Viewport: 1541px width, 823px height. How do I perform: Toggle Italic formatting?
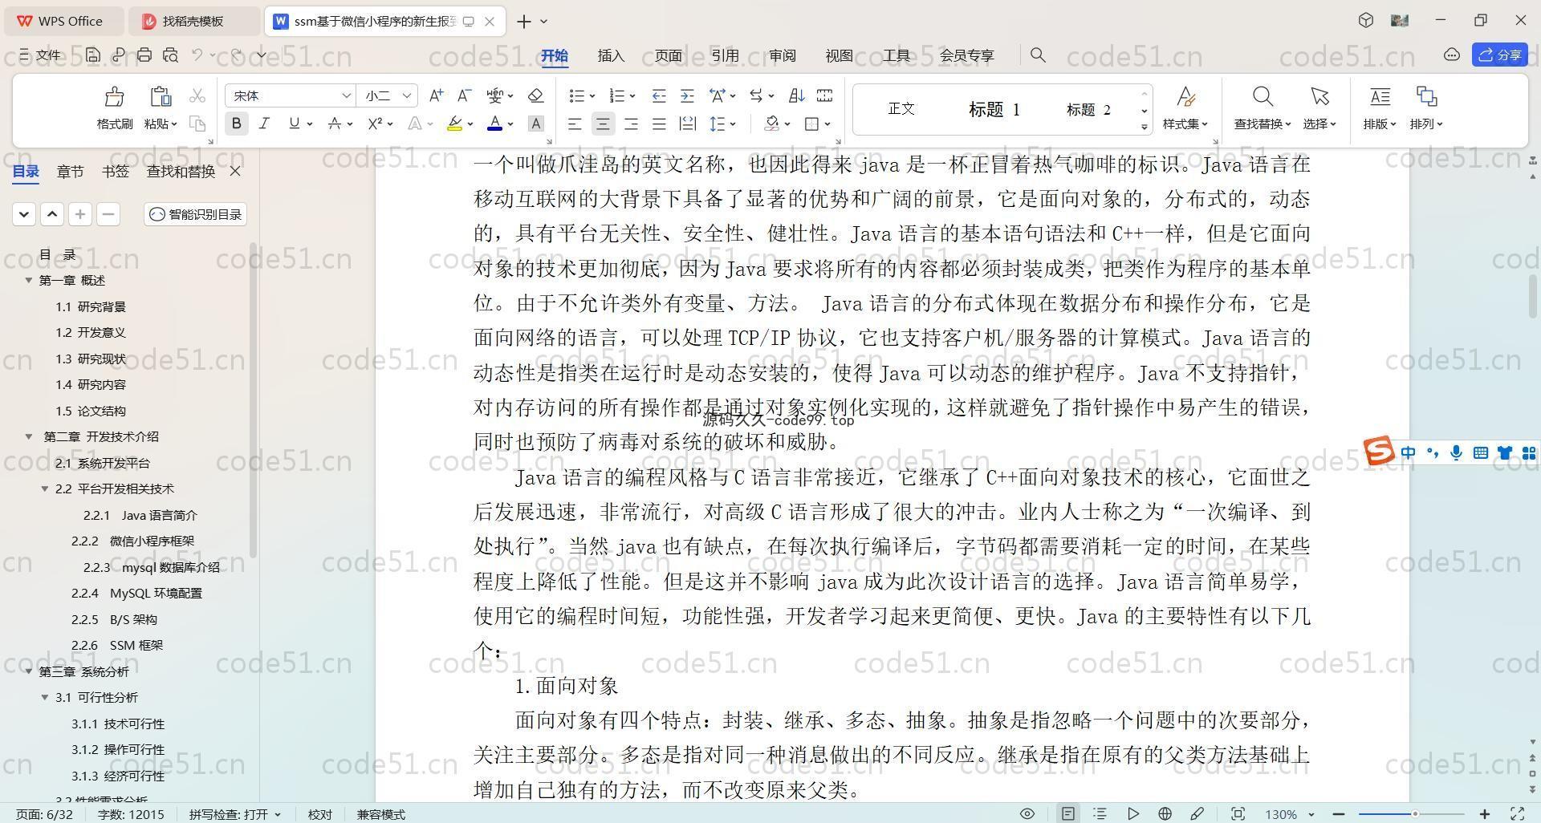pyautogui.click(x=264, y=124)
